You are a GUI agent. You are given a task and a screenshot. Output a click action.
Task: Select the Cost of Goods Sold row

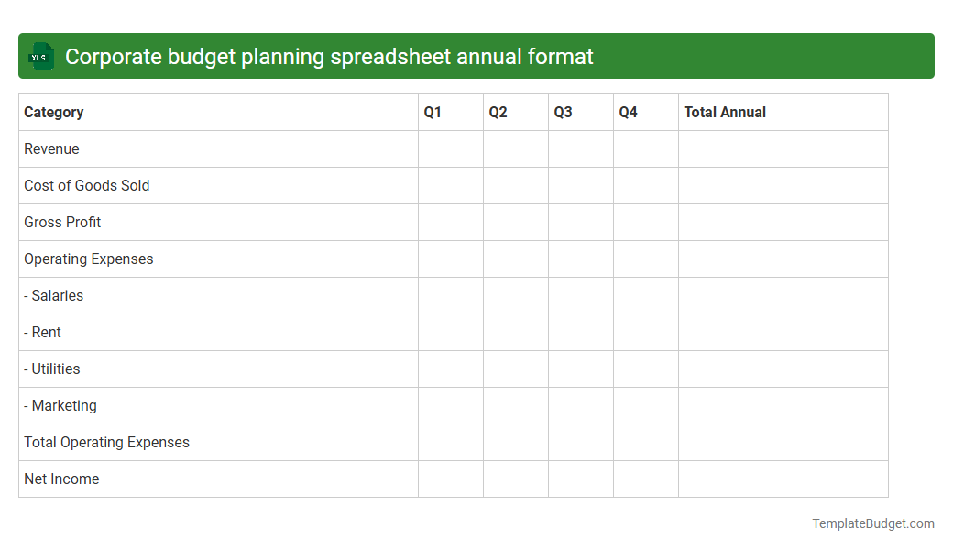[86, 185]
